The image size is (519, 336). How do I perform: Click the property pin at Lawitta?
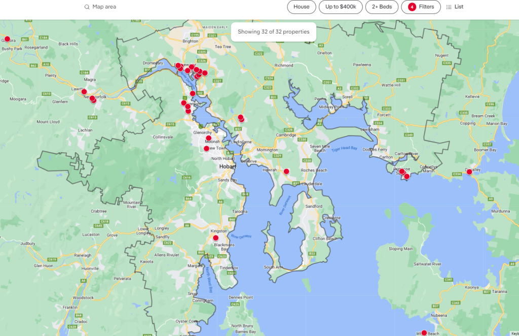click(x=84, y=92)
